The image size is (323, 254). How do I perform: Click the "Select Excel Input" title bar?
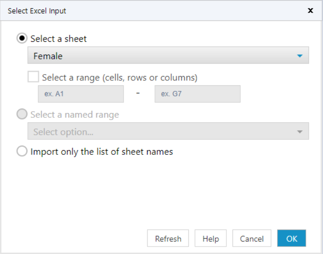point(139,10)
